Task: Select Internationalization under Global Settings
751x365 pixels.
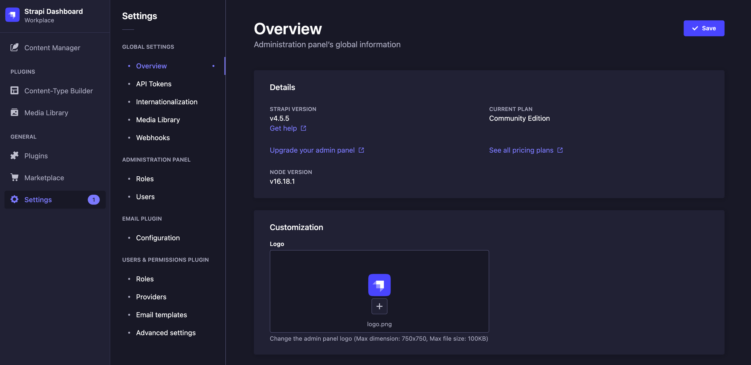Action: pos(167,102)
